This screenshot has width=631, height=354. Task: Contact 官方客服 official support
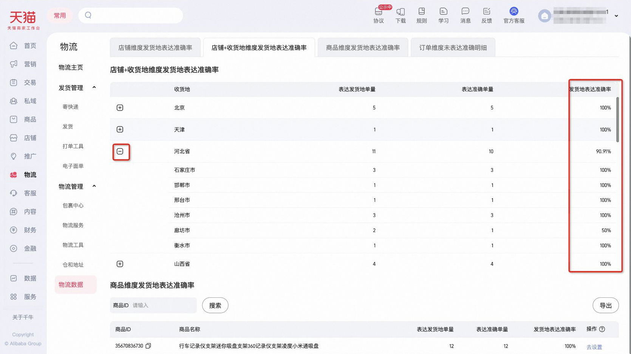(x=514, y=15)
